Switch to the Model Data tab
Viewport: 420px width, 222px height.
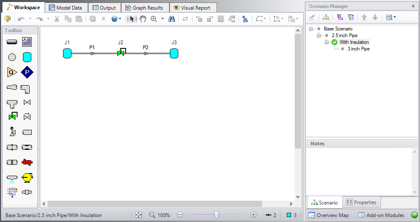66,8
